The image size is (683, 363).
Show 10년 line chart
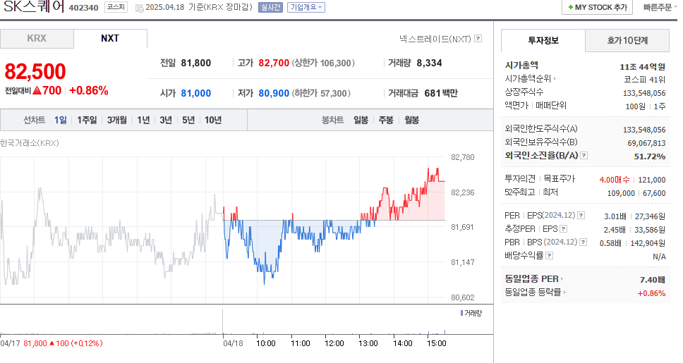pyautogui.click(x=213, y=120)
